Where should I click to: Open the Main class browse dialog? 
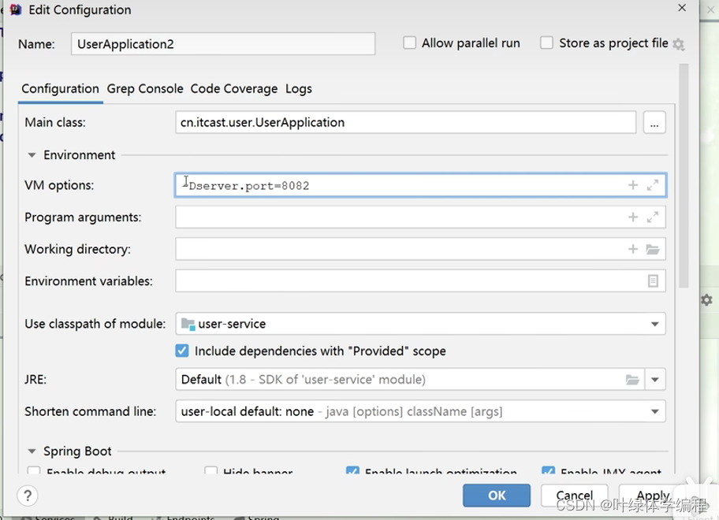point(655,122)
